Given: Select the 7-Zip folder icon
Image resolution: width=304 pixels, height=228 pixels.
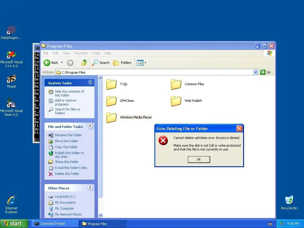Looking at the screenshot, I should tap(112, 84).
